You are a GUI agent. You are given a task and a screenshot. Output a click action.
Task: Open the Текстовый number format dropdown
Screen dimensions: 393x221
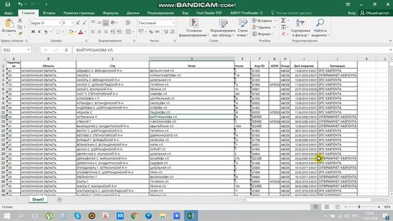point(173,23)
